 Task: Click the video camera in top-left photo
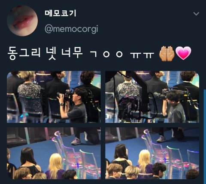(66, 95)
